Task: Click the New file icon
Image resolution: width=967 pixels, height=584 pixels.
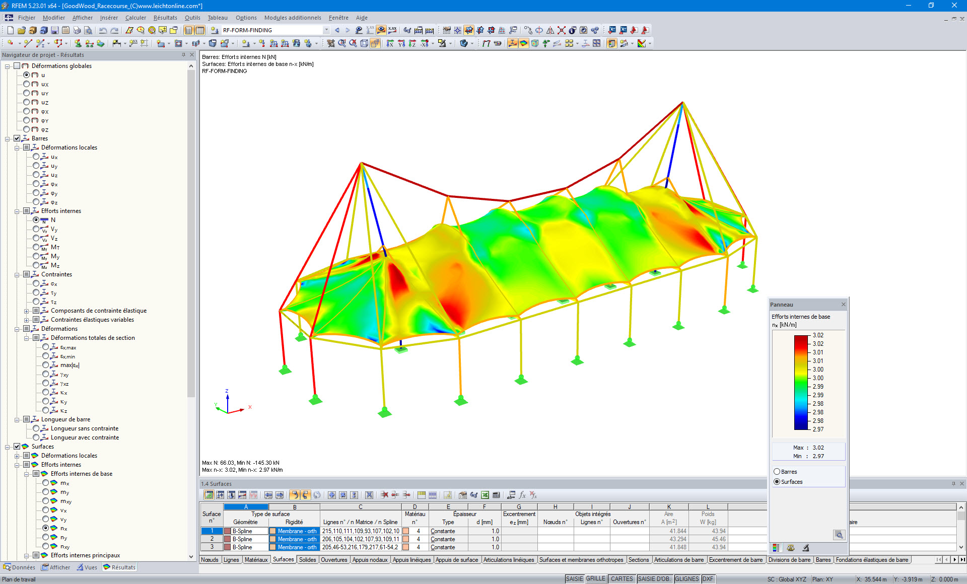Action: (10, 30)
